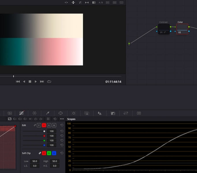Image resolution: width=197 pixels, height=173 pixels.
Task: Select the Contrast node 01
Action: [164, 29]
